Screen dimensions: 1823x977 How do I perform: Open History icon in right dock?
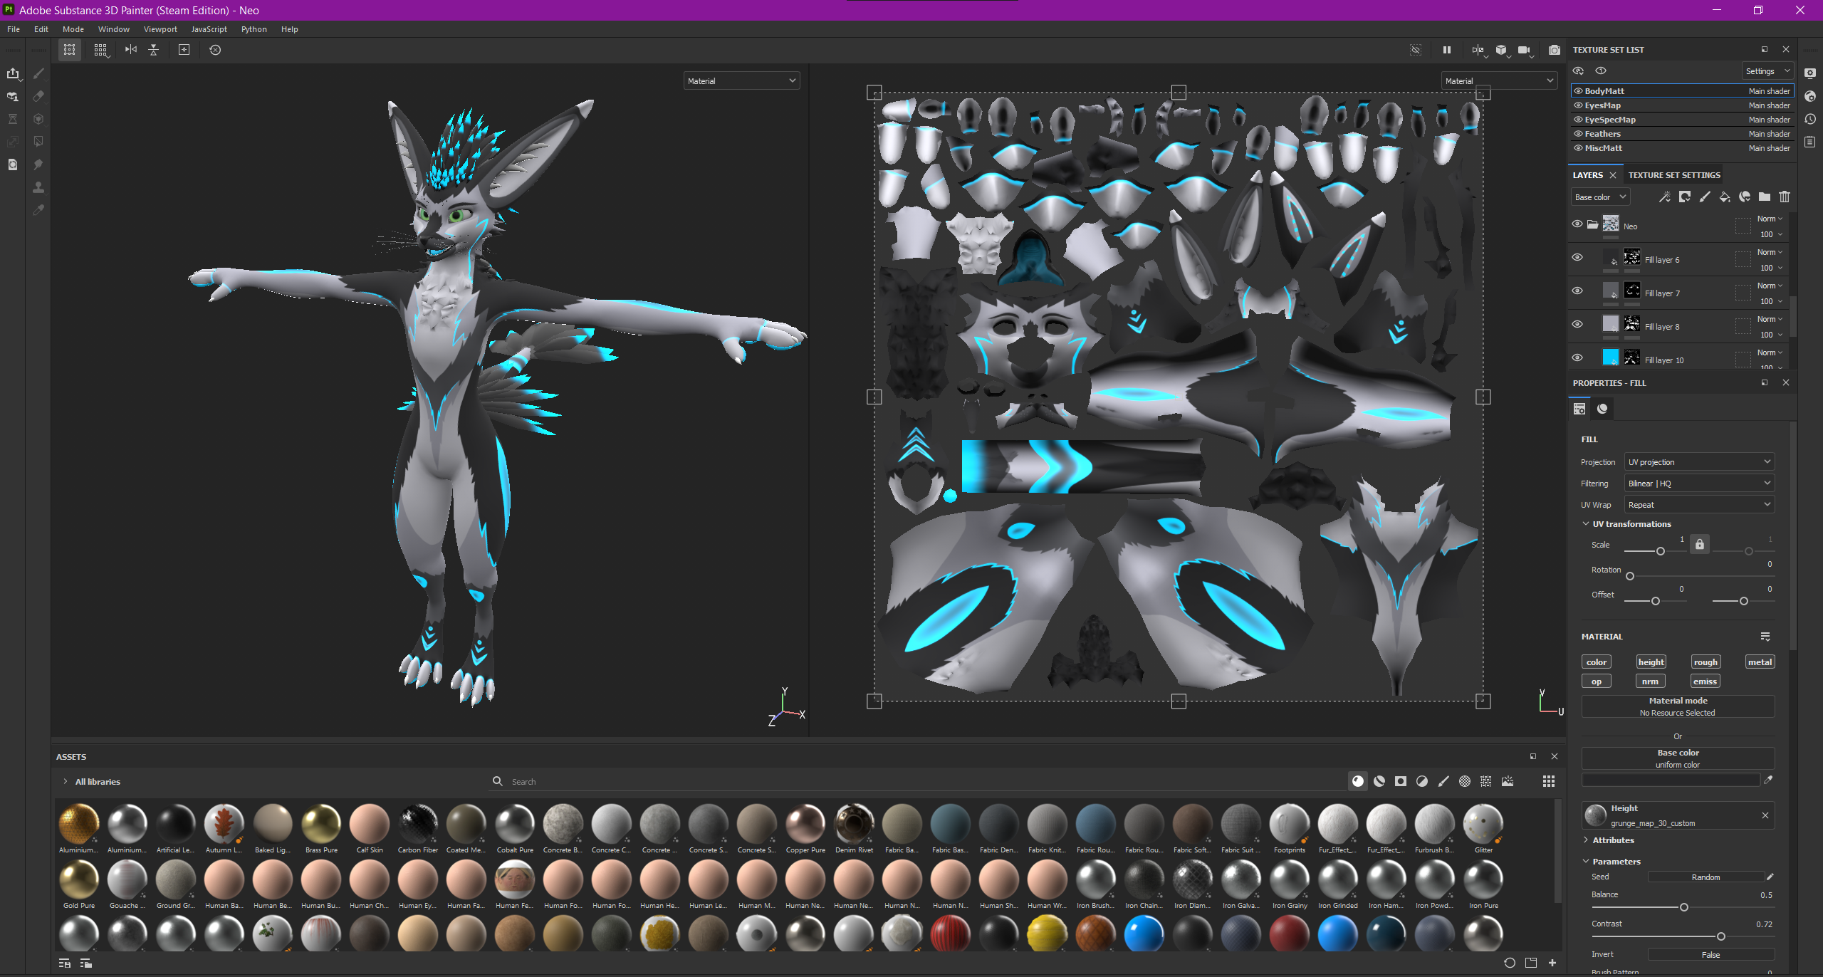click(1810, 119)
